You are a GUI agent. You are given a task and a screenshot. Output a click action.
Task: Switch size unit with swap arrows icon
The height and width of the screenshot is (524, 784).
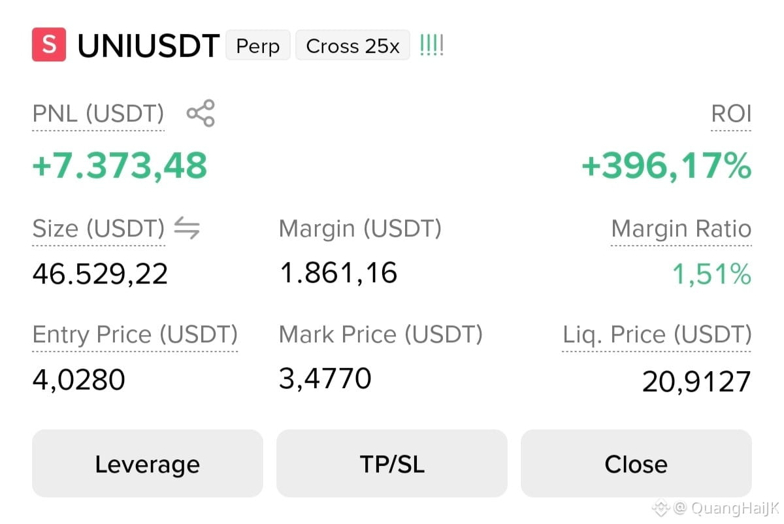(x=187, y=229)
